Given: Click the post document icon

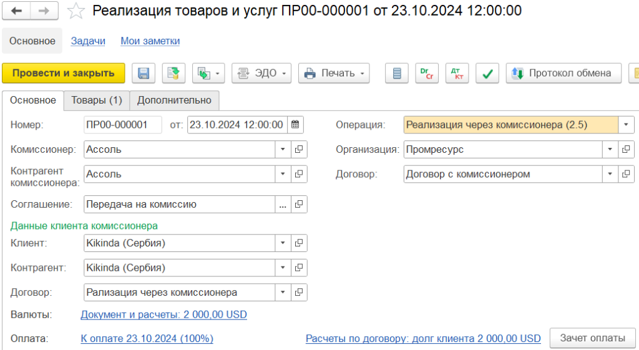Looking at the screenshot, I should click(x=174, y=73).
